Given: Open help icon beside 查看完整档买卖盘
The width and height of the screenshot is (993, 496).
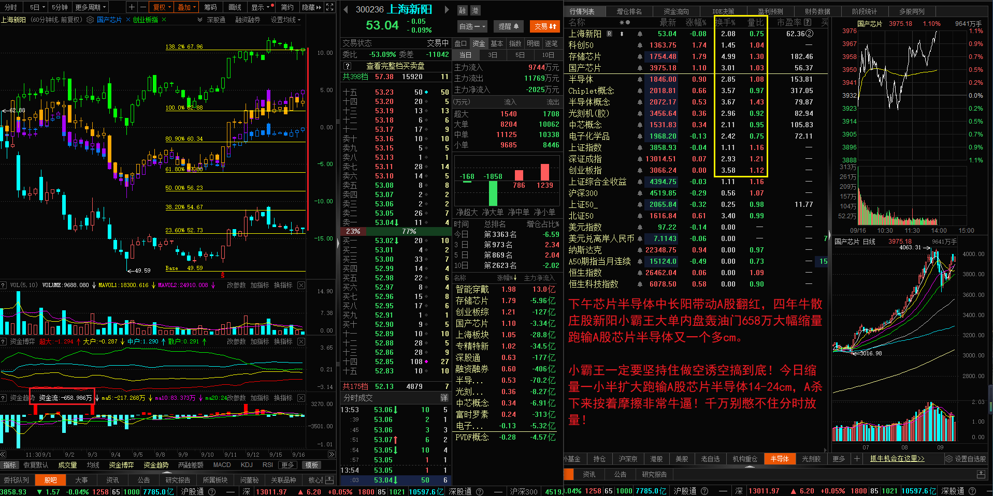Looking at the screenshot, I should tap(348, 66).
